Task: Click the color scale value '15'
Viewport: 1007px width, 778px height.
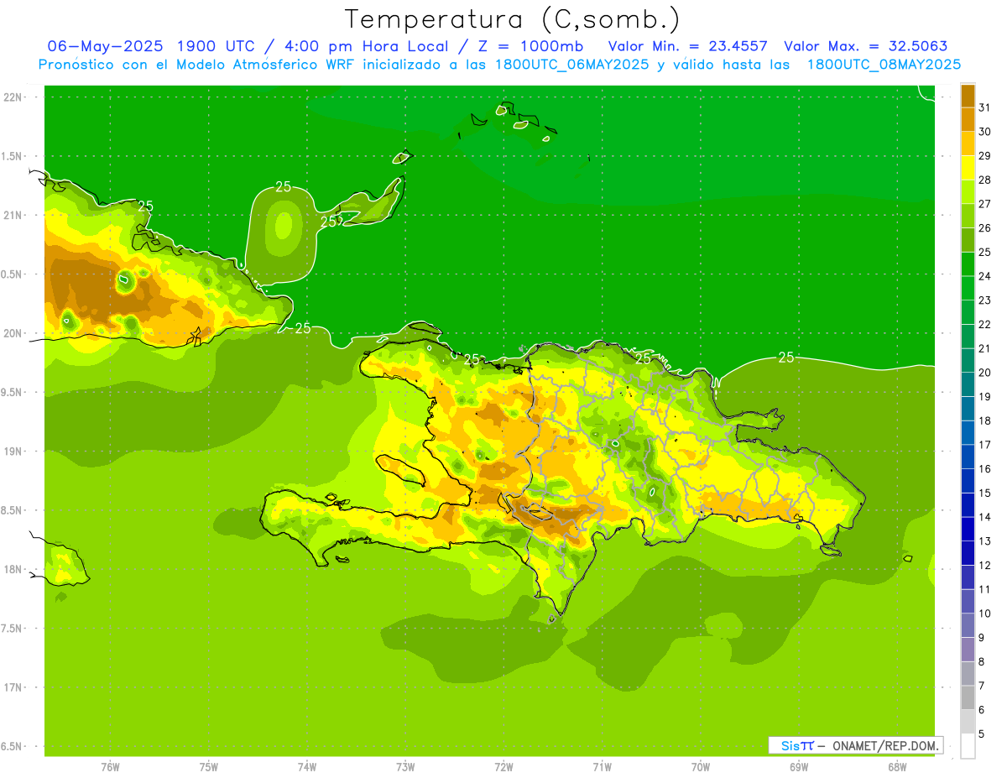Action: 985,493
